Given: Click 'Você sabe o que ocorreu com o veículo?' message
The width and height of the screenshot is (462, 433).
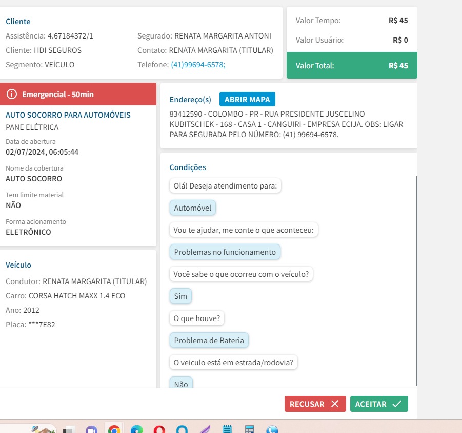Looking at the screenshot, I should [241, 274].
